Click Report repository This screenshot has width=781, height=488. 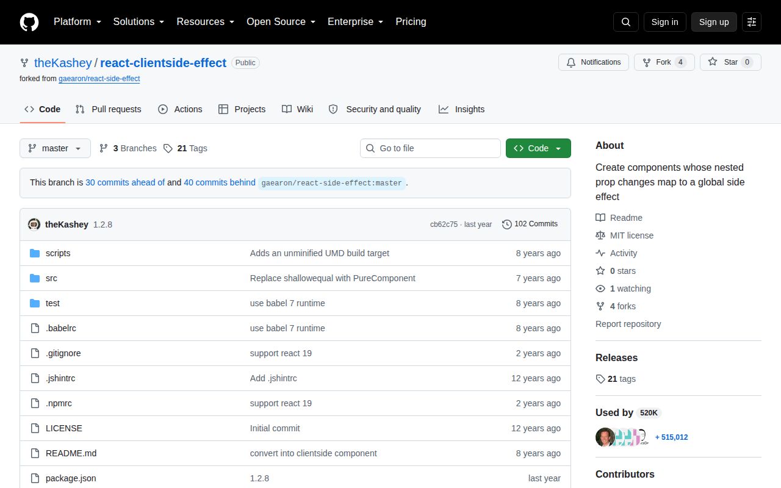pos(628,324)
